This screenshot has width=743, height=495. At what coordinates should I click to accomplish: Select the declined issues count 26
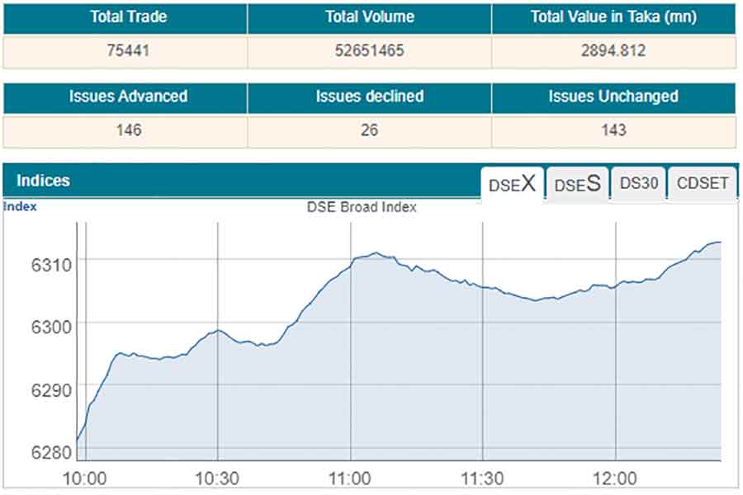pos(369,130)
